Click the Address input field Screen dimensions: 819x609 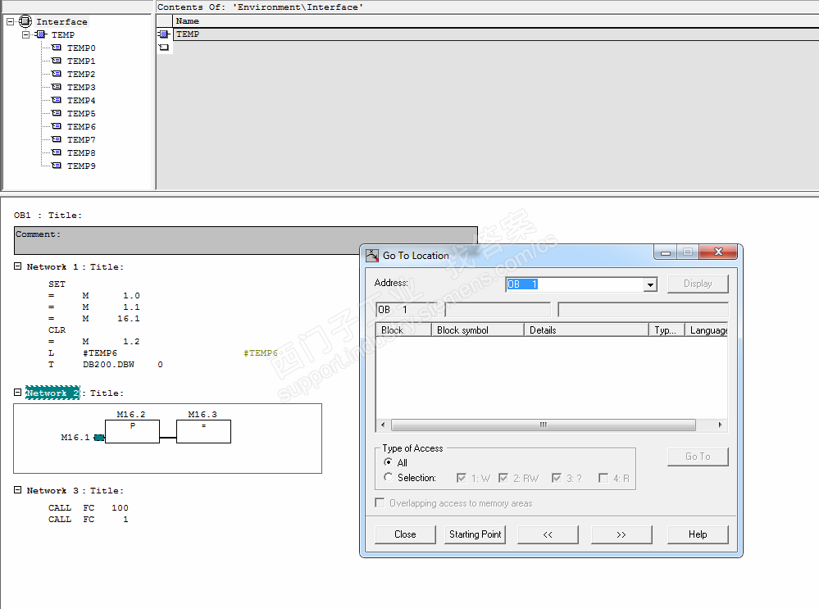[575, 284]
